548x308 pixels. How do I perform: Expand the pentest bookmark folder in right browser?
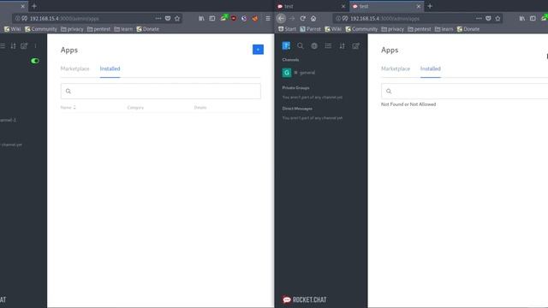[419, 29]
